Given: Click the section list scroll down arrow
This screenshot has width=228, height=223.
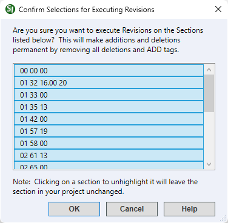Looking at the screenshot, I should [209, 164].
